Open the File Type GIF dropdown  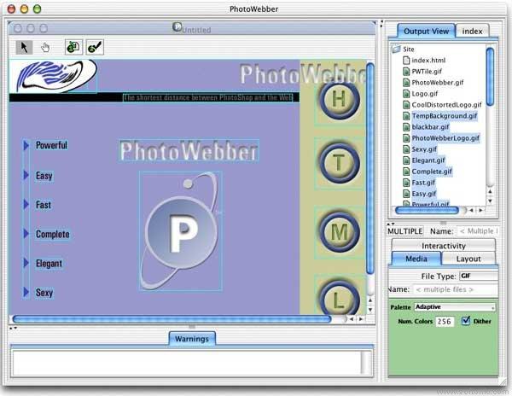(x=479, y=277)
